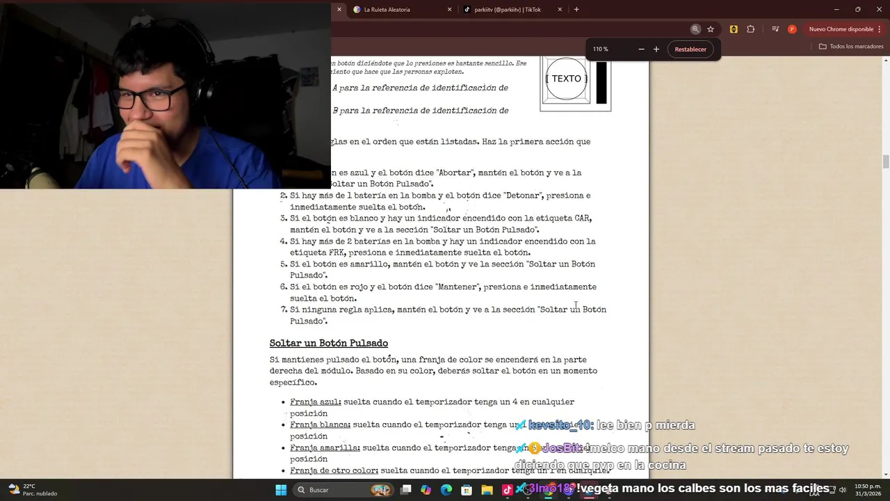Click the taskbar Buscar search box
Viewport: 890px width, 501px height.
click(x=342, y=490)
